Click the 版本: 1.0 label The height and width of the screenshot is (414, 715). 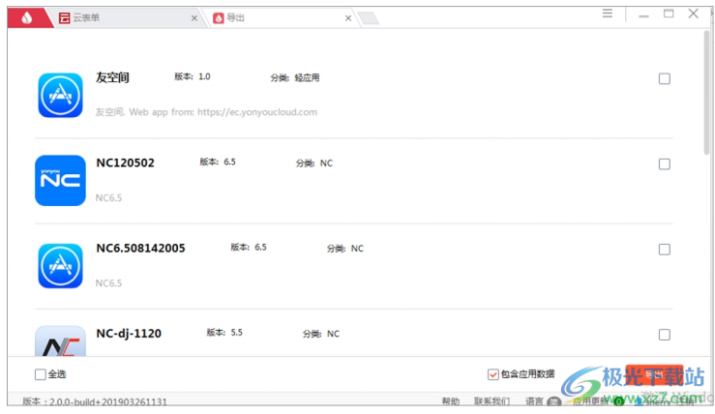[192, 76]
